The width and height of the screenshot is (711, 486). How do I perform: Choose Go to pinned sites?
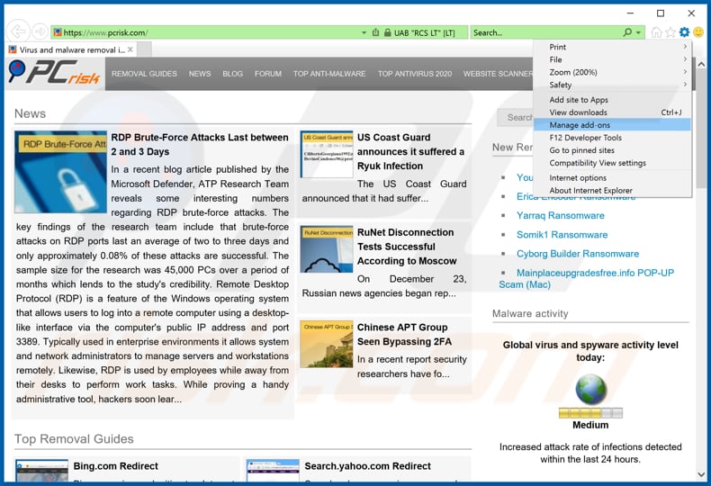click(612, 150)
